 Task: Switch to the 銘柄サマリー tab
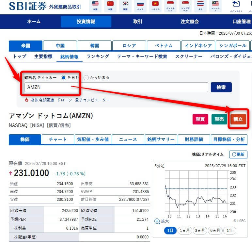click(161, 139)
